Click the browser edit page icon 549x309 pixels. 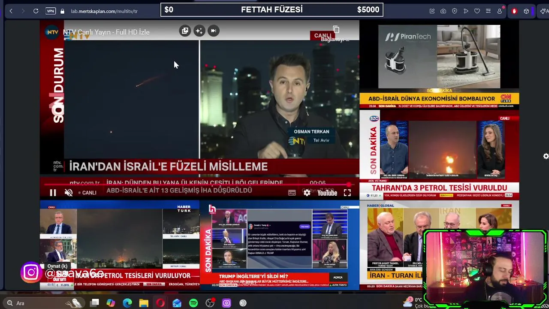point(432,11)
